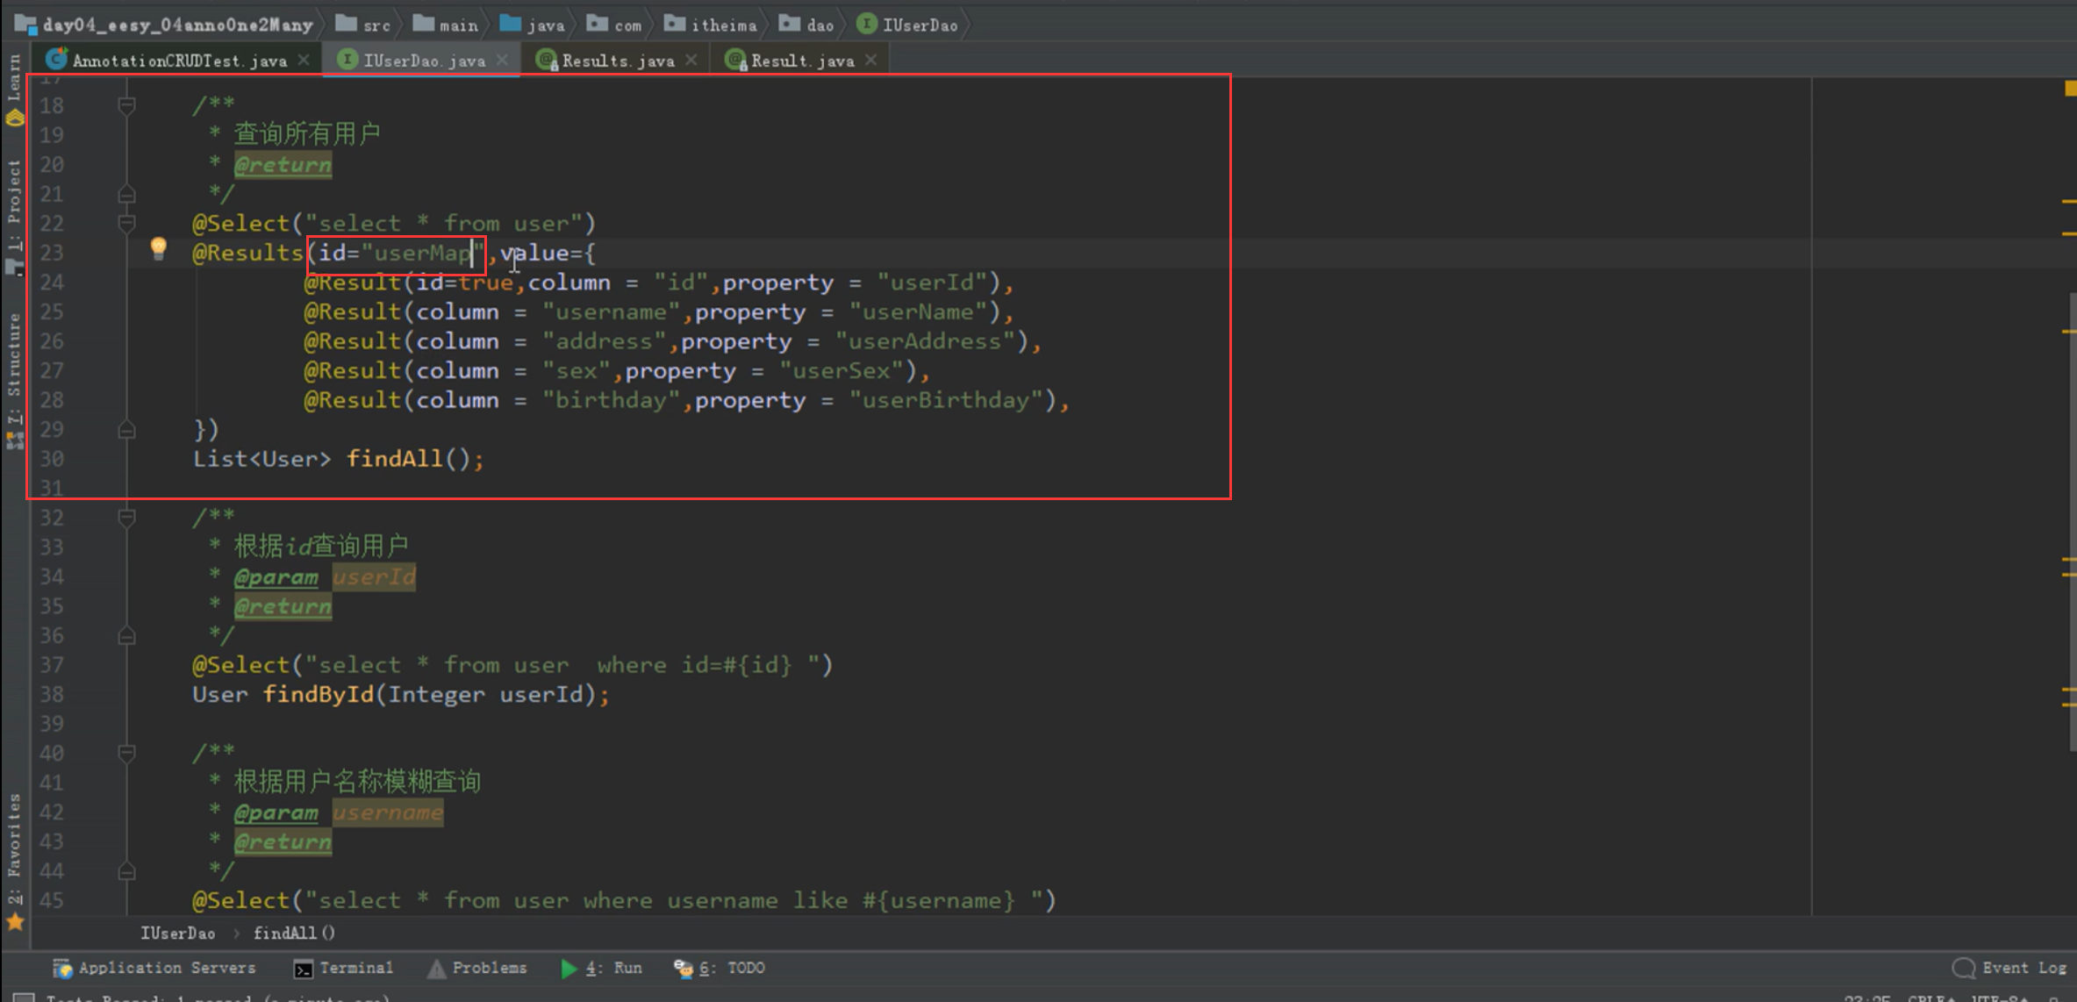Collapse the comment block at line 32
The height and width of the screenshot is (1002, 2077).
(x=126, y=518)
